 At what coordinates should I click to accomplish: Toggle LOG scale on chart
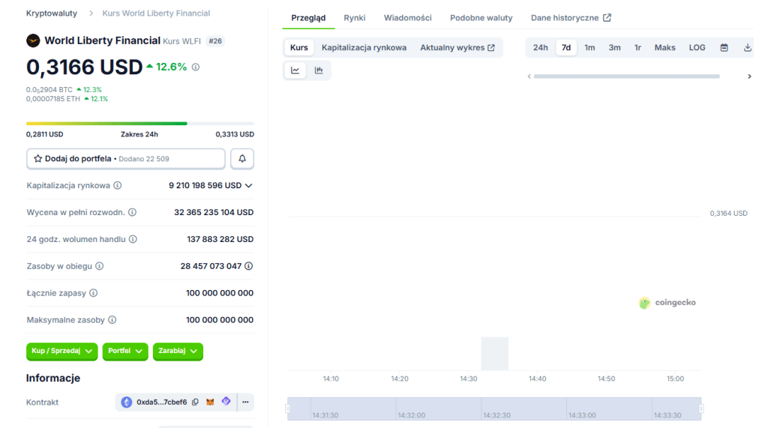point(697,47)
